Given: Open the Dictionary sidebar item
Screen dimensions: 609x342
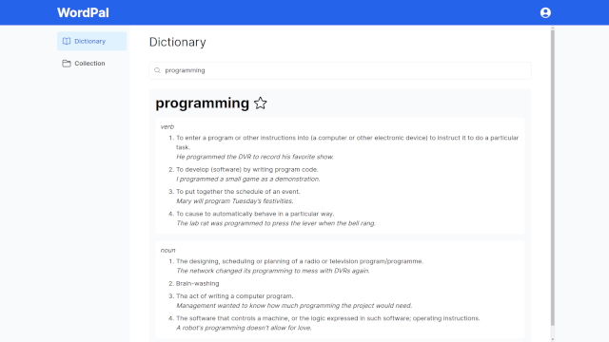Looking at the screenshot, I should point(91,41).
